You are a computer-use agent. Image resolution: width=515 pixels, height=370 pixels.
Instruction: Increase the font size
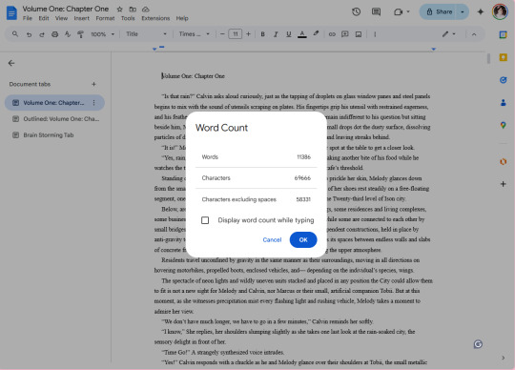point(248,34)
